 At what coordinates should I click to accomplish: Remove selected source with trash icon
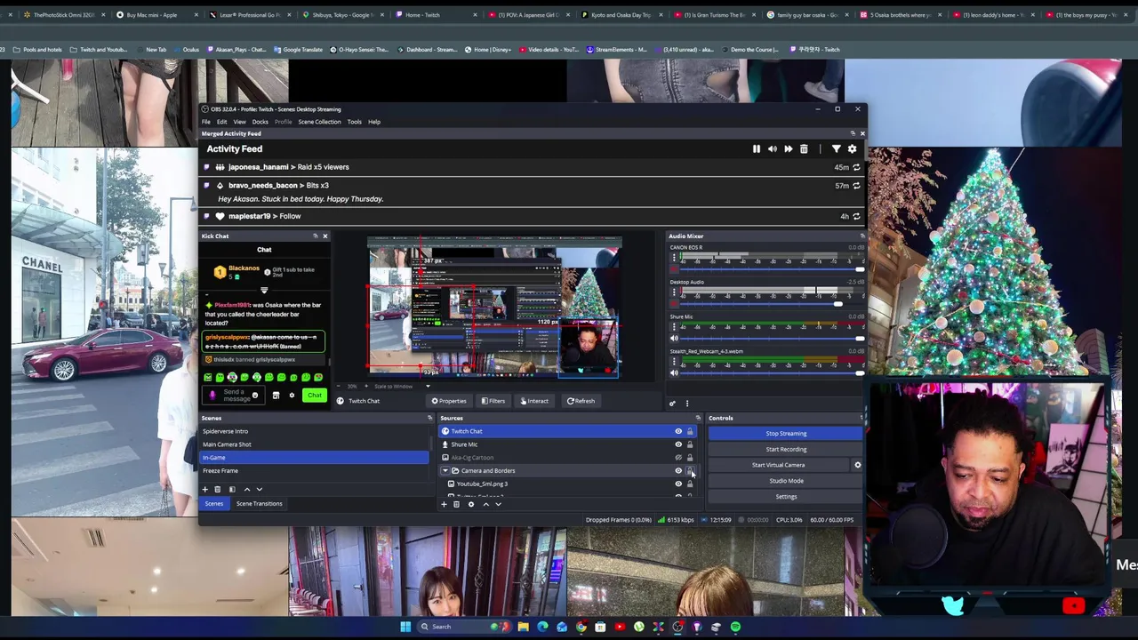(456, 504)
